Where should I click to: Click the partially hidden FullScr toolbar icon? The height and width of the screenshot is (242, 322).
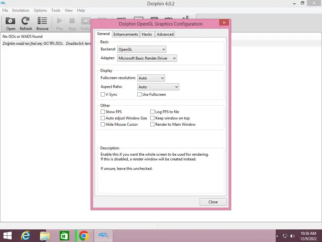(86, 24)
